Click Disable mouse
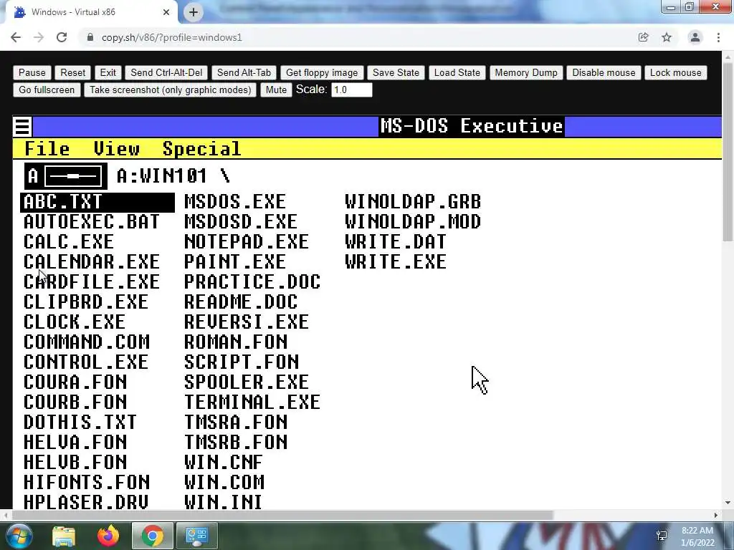Viewport: 734px width, 550px height. 604,72
